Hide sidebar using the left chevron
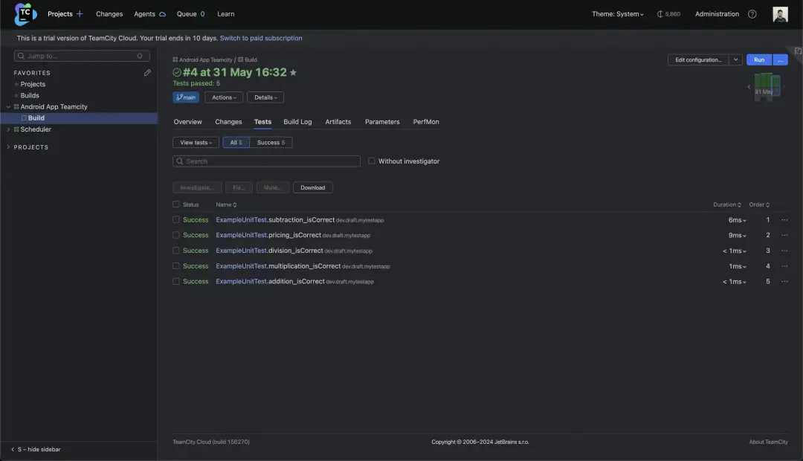Screen dimensions: 803x461 click(13, 449)
